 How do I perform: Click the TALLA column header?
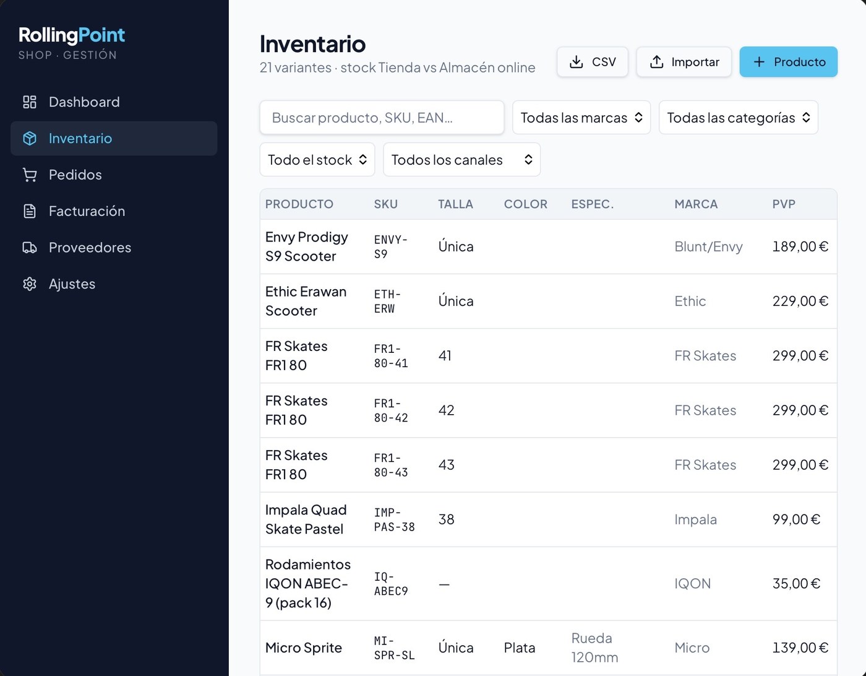[x=456, y=204]
